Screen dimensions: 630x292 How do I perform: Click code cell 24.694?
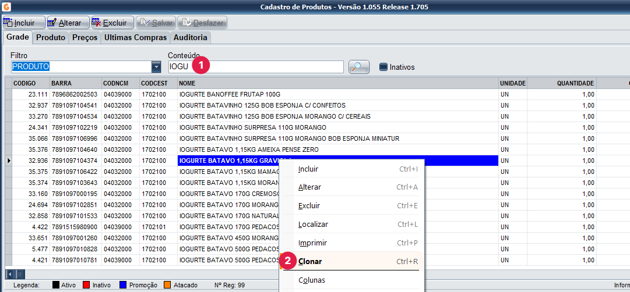[30, 205]
